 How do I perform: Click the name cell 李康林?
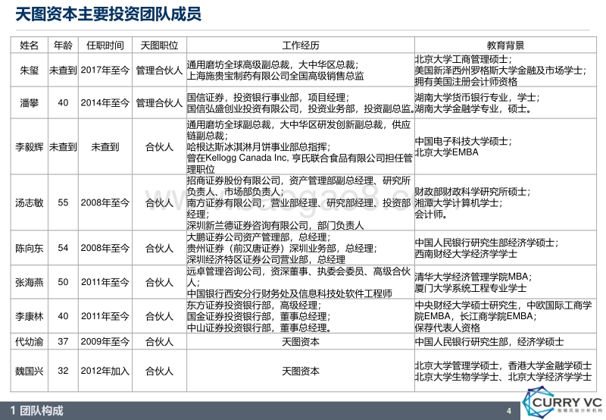29,316
